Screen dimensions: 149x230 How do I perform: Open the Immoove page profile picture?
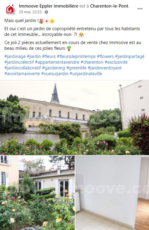point(10,9)
